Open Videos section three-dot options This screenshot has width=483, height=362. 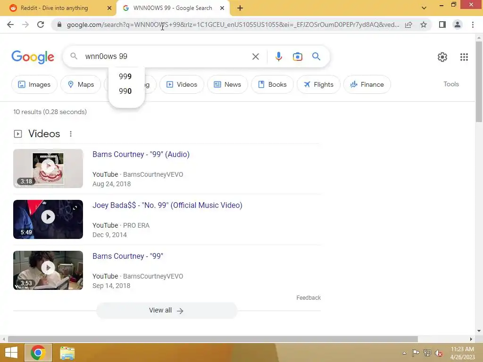click(71, 134)
